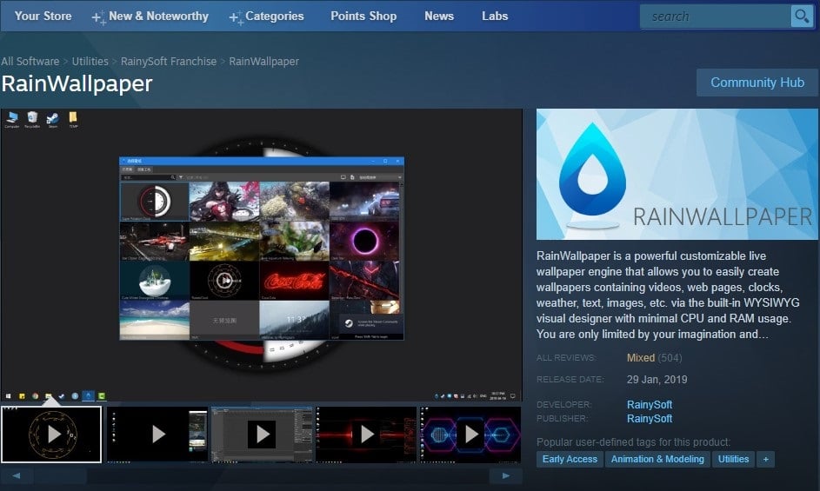Open the Labs page

coord(495,17)
